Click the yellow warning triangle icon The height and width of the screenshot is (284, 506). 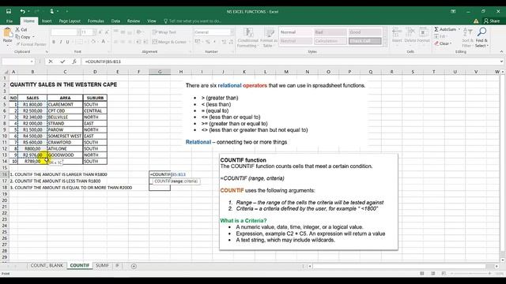476,21
